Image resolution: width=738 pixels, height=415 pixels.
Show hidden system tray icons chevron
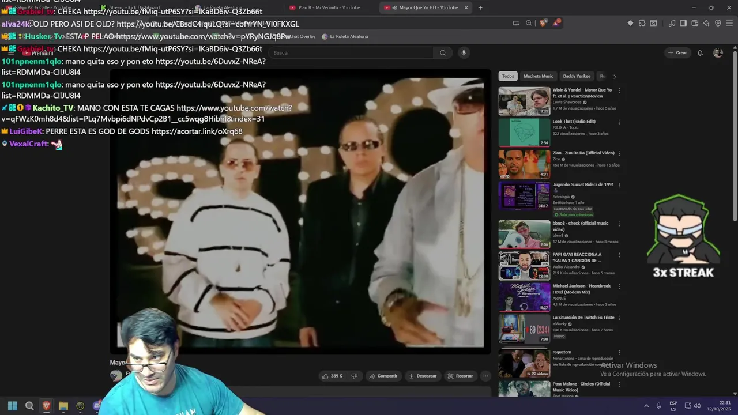pyautogui.click(x=646, y=406)
